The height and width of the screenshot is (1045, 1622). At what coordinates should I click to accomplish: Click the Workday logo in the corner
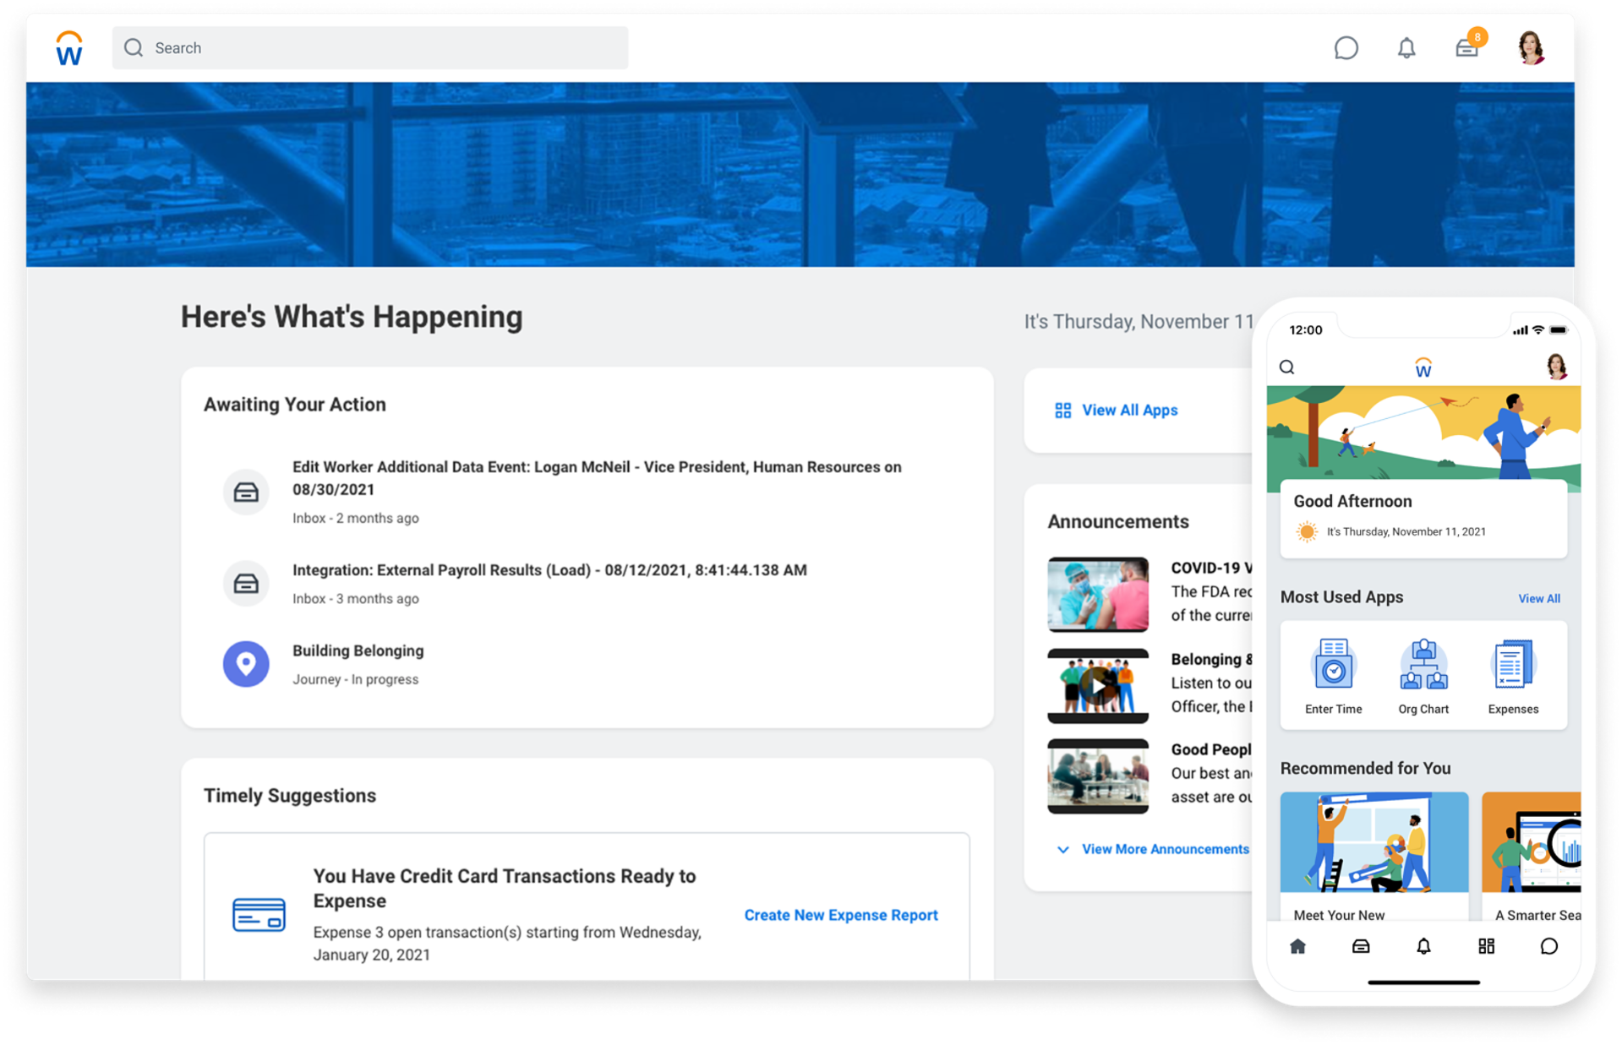tap(68, 48)
